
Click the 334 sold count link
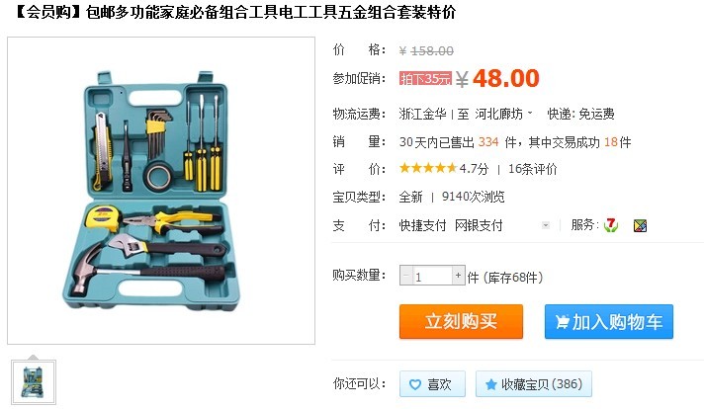[x=488, y=142]
